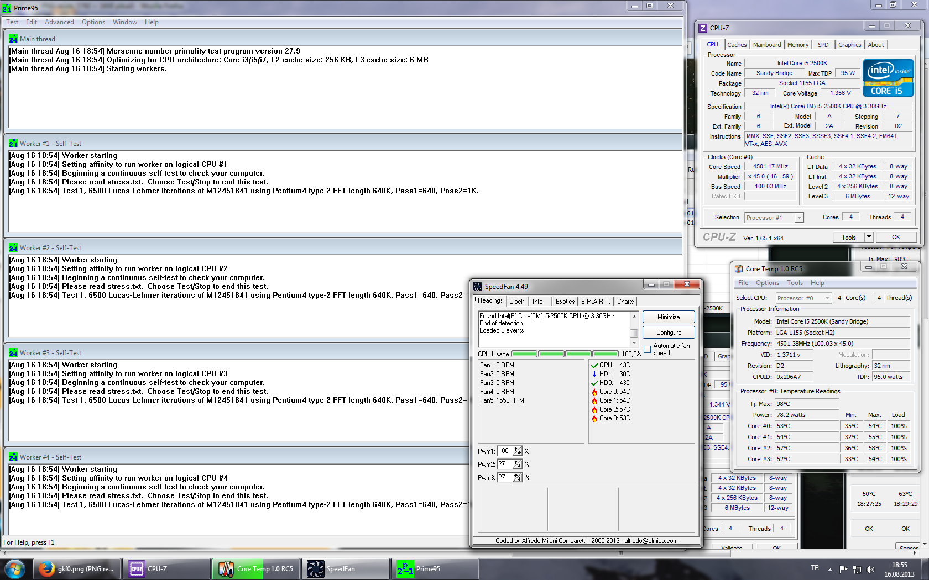Click the SpeedFan title bar icon
Image resolution: width=929 pixels, height=580 pixels.
coord(478,287)
